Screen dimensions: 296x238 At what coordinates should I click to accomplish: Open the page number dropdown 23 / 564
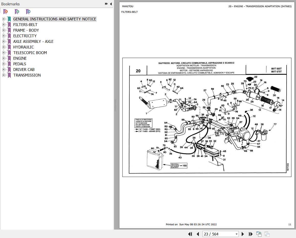(236, 234)
